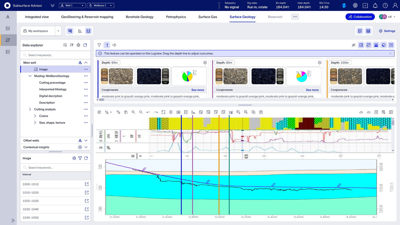Open the Borehole Geology tab
Viewport: 400px width, 225px height.
click(140, 17)
